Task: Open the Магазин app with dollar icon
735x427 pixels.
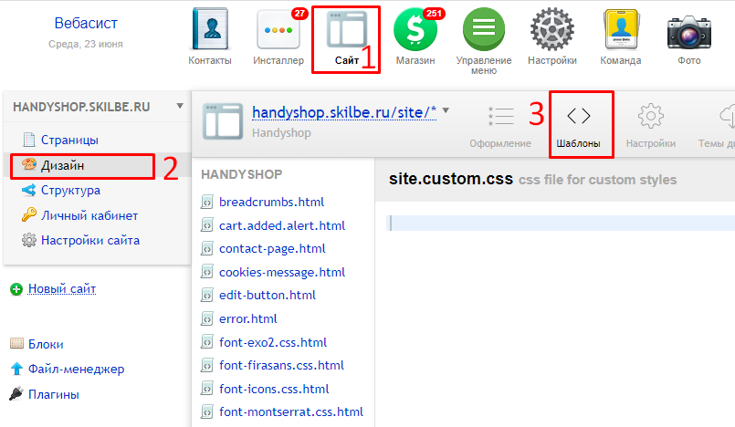Action: (415, 34)
